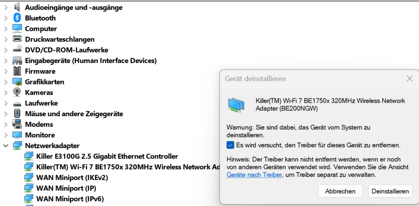Click the Bluetooth category icon

(x=17, y=18)
